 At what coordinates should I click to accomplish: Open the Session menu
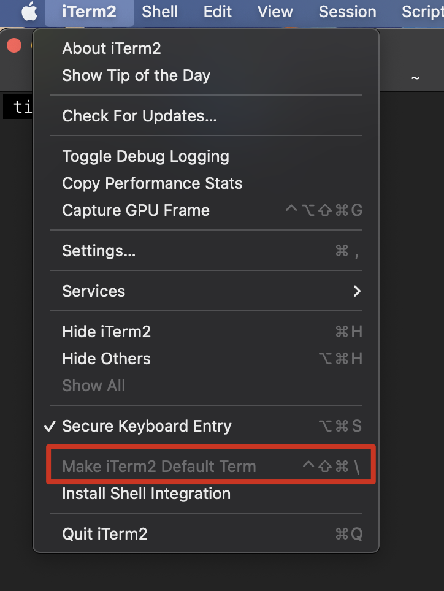[347, 12]
